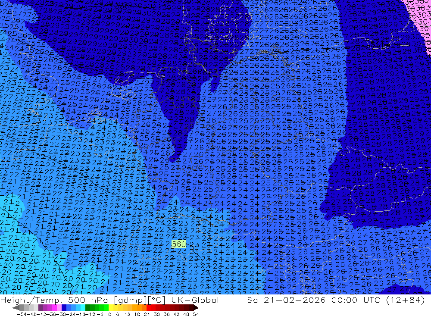Click the '-30' legend value
The image size is (431, 316).
[61, 314]
